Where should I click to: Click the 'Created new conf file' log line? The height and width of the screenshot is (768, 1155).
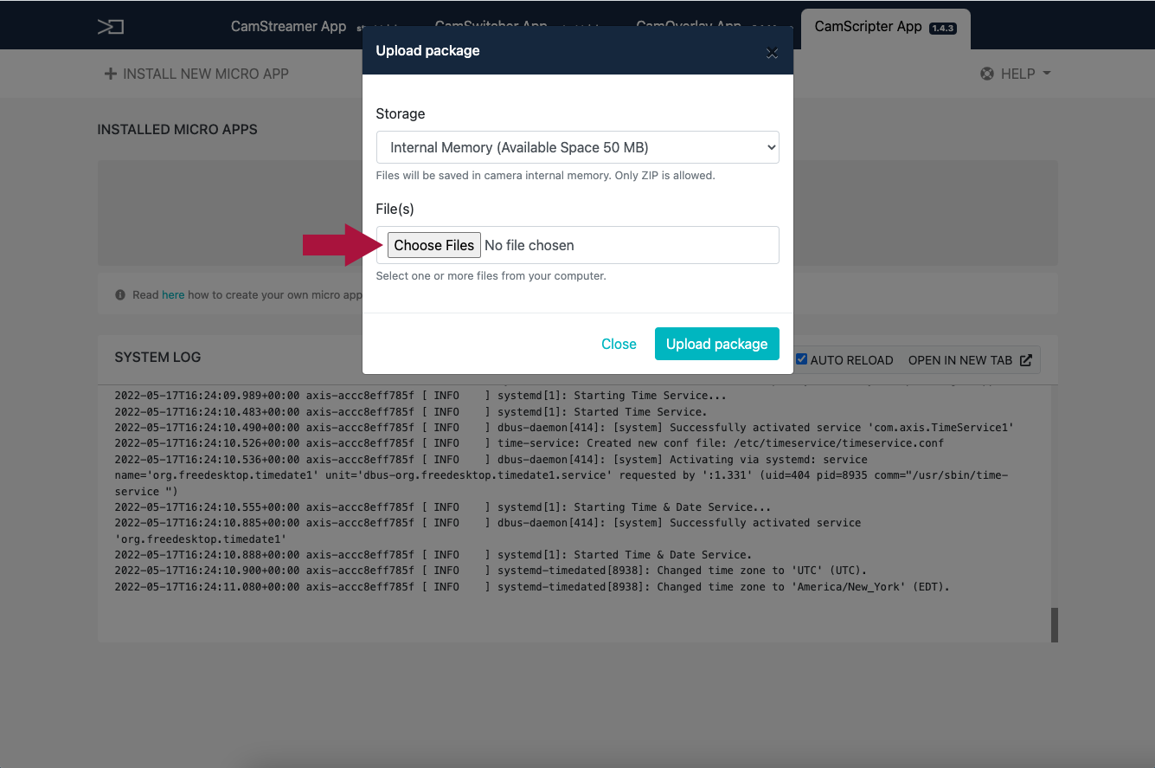529,443
